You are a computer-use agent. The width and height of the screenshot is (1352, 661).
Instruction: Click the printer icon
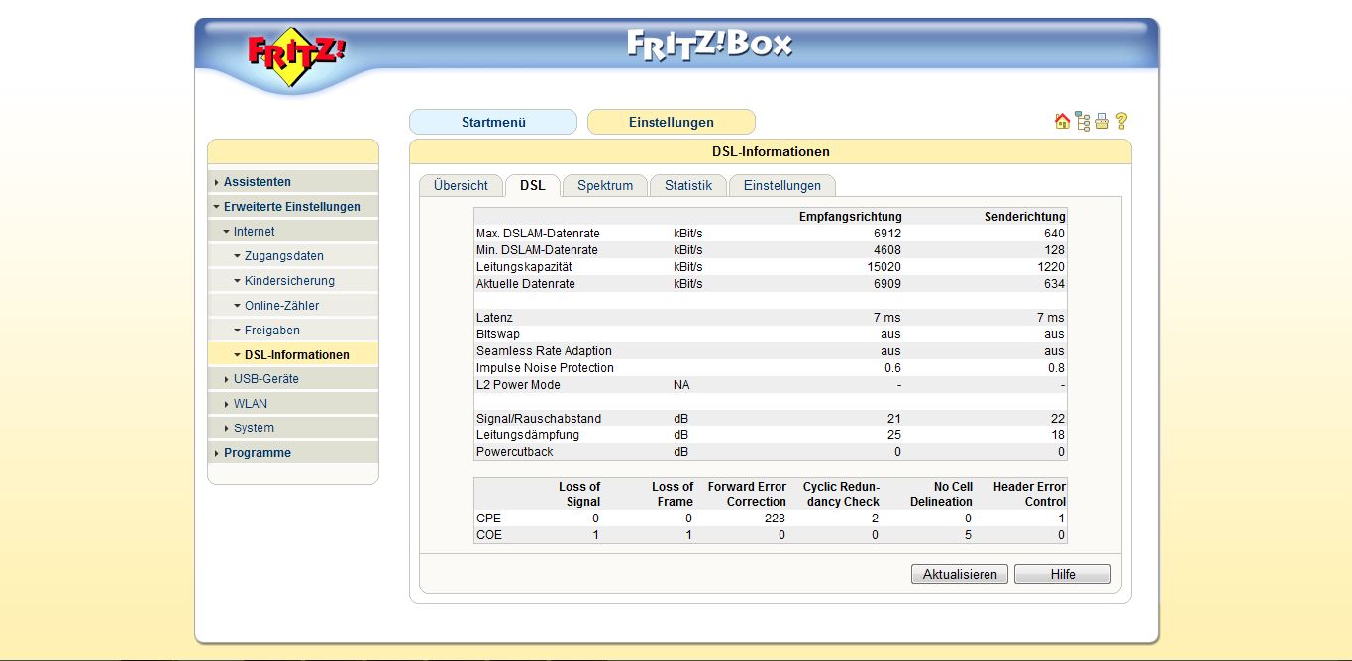click(x=1101, y=122)
